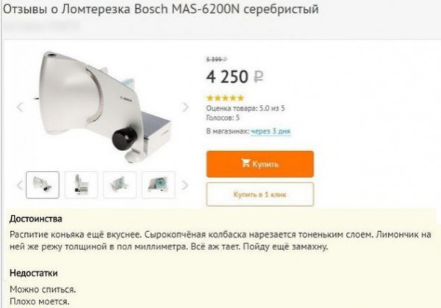Click the five-star rating icons
The width and height of the screenshot is (441, 308).
coord(225,98)
